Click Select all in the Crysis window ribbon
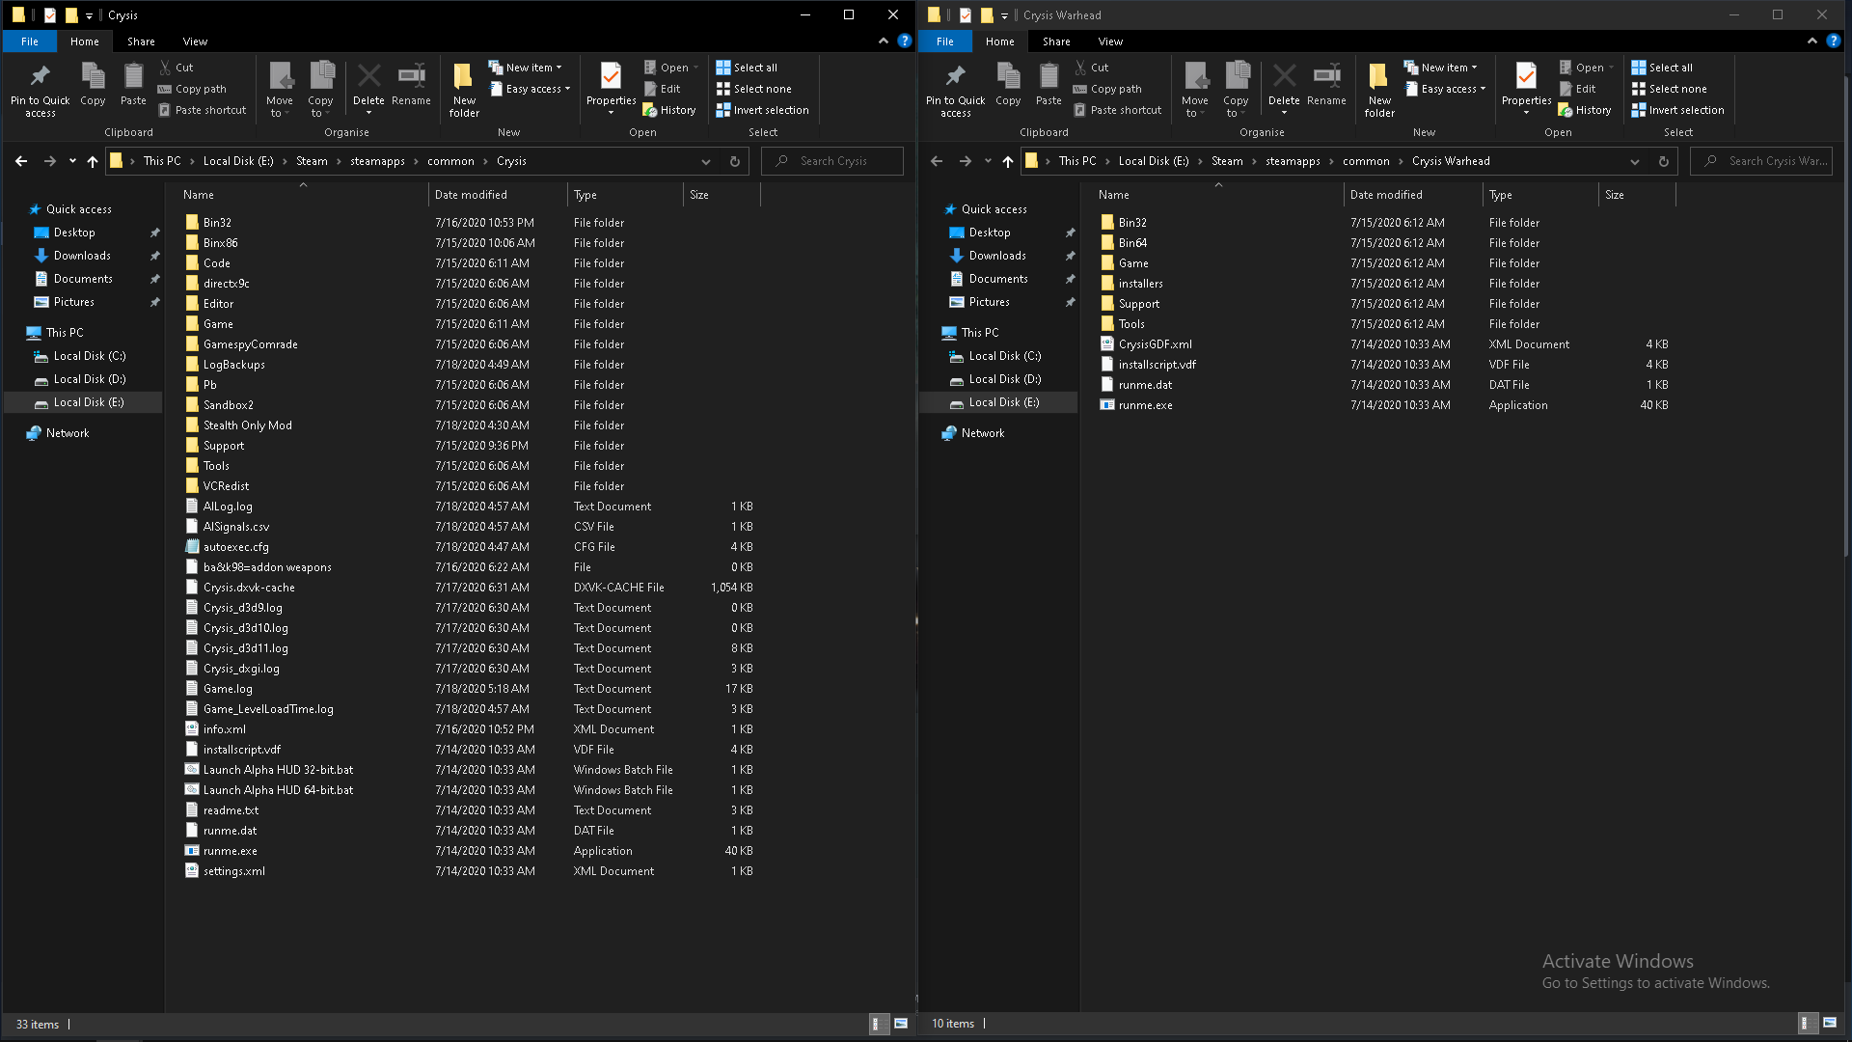The image size is (1852, 1042). pos(747,68)
